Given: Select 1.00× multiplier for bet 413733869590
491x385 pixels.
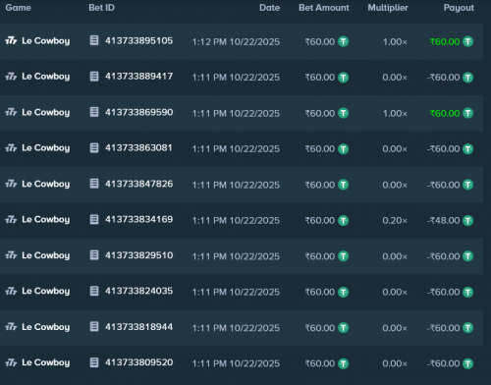Looking at the screenshot, I should point(395,114).
